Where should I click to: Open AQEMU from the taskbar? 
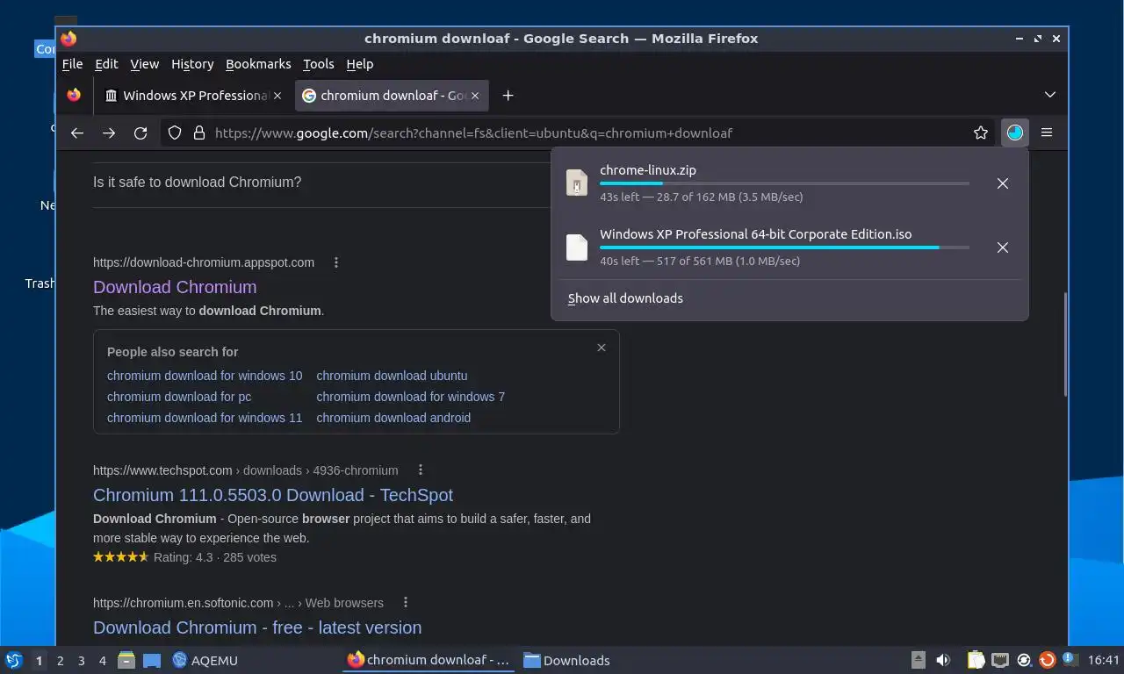(205, 660)
